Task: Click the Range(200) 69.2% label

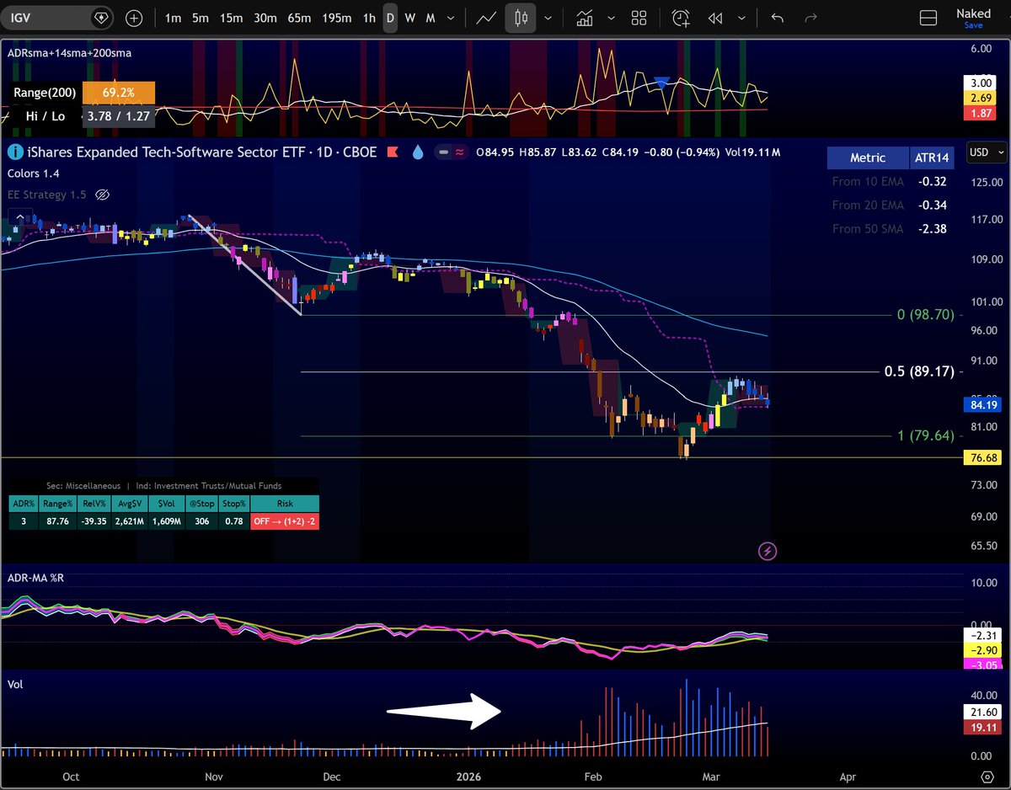Action: (x=83, y=93)
